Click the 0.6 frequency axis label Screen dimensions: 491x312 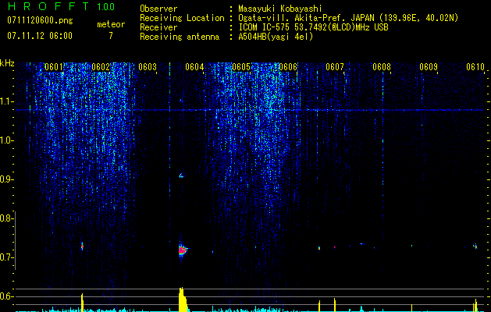click(x=6, y=296)
